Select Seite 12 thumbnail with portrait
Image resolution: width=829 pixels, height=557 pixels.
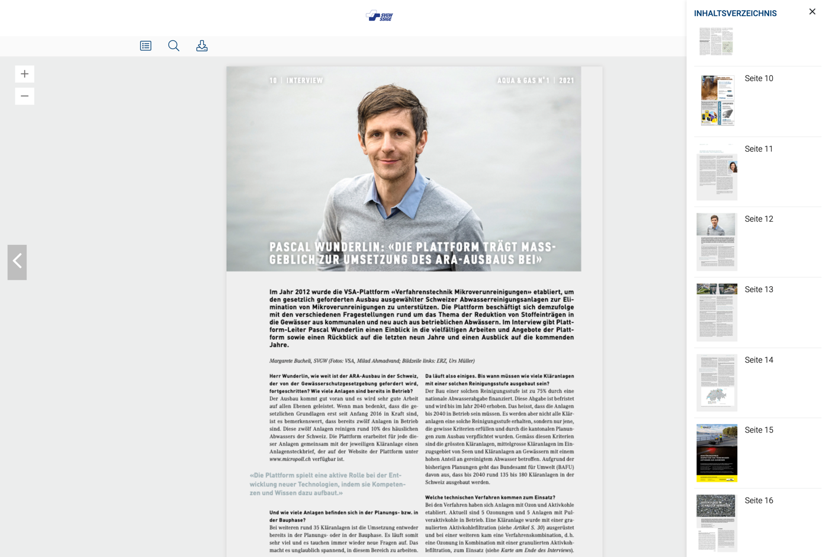(x=717, y=241)
